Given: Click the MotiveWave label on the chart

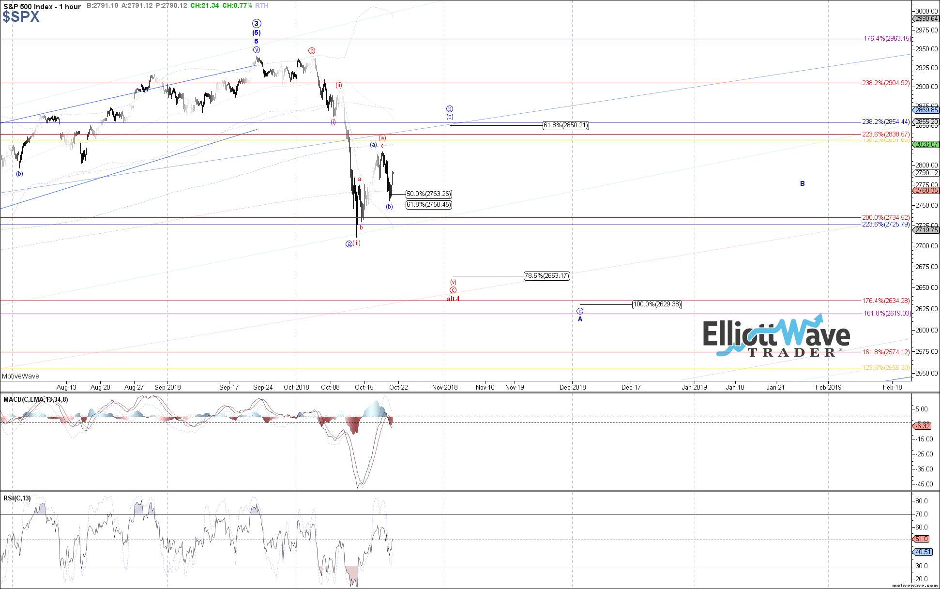Looking at the screenshot, I should point(20,376).
